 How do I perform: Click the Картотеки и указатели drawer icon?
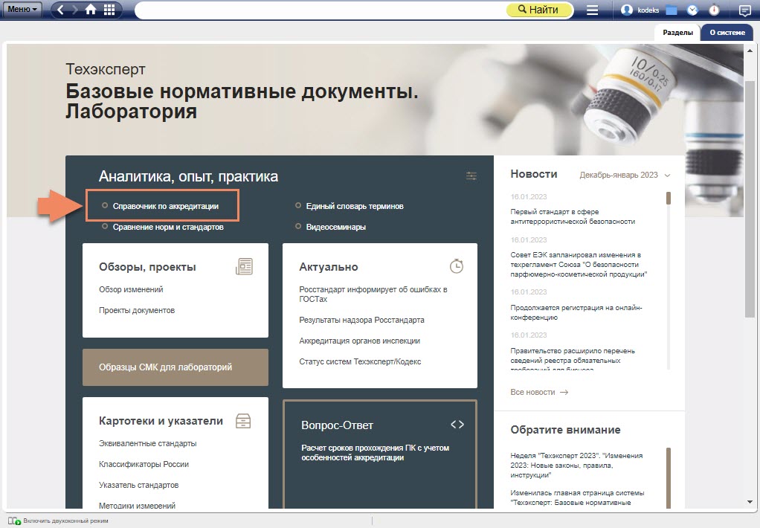coord(243,421)
